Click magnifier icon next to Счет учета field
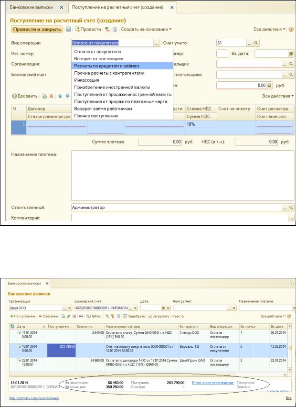This screenshot has height=407, width=296. [256, 43]
